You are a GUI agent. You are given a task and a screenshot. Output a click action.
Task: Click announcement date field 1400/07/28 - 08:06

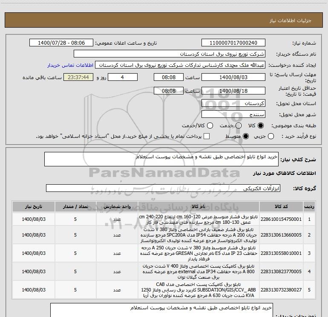[x=61, y=43]
